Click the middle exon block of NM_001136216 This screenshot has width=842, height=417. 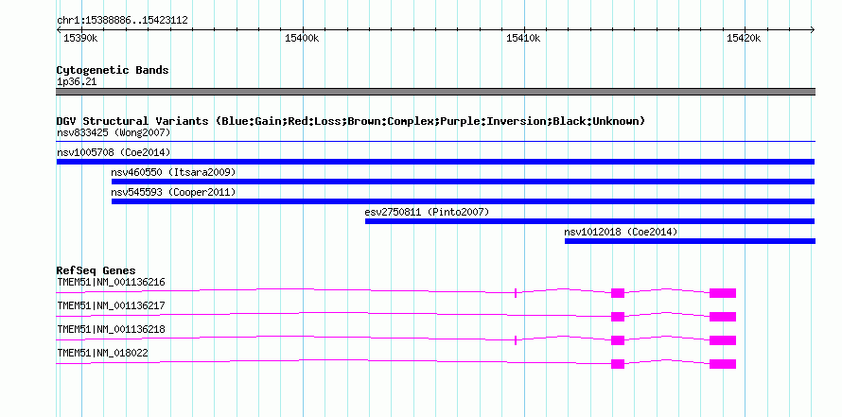(x=618, y=293)
